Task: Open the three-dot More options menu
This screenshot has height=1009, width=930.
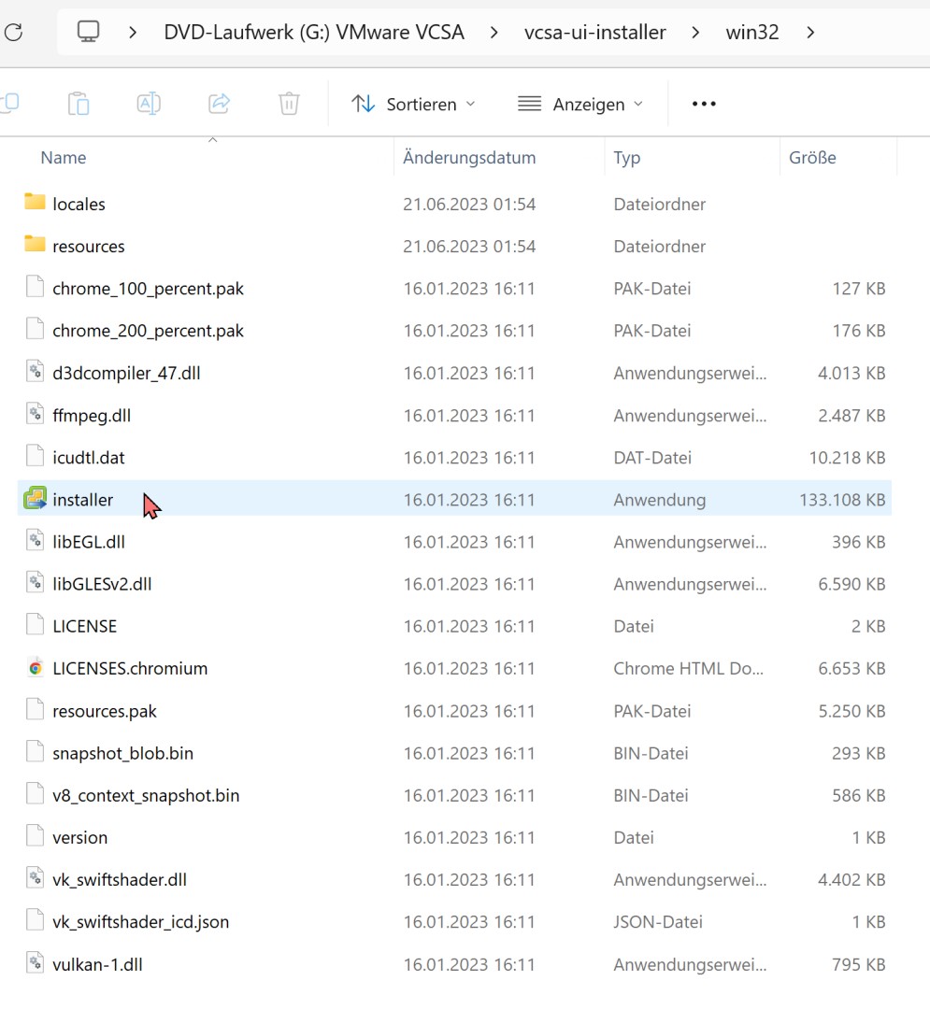Action: (704, 104)
